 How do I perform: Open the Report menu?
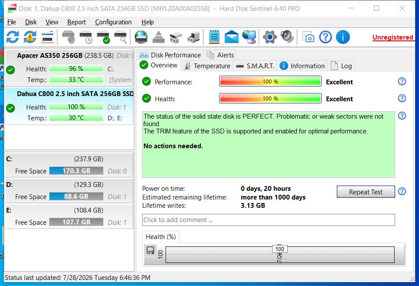[x=76, y=22]
